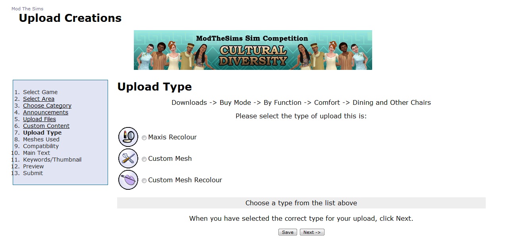This screenshot has height=241, width=506.
Task: Click the Mod The Sims site link
Action: click(27, 9)
